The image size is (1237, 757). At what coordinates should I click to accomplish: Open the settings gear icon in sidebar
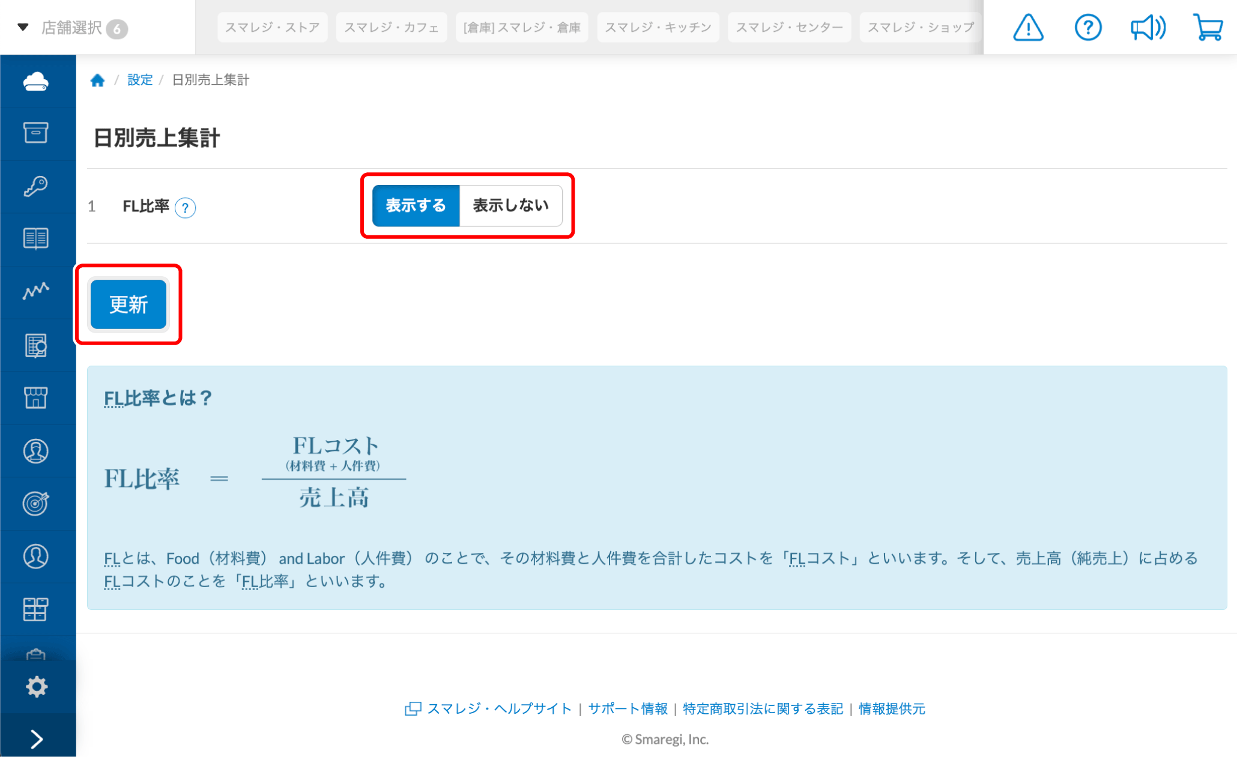36,686
